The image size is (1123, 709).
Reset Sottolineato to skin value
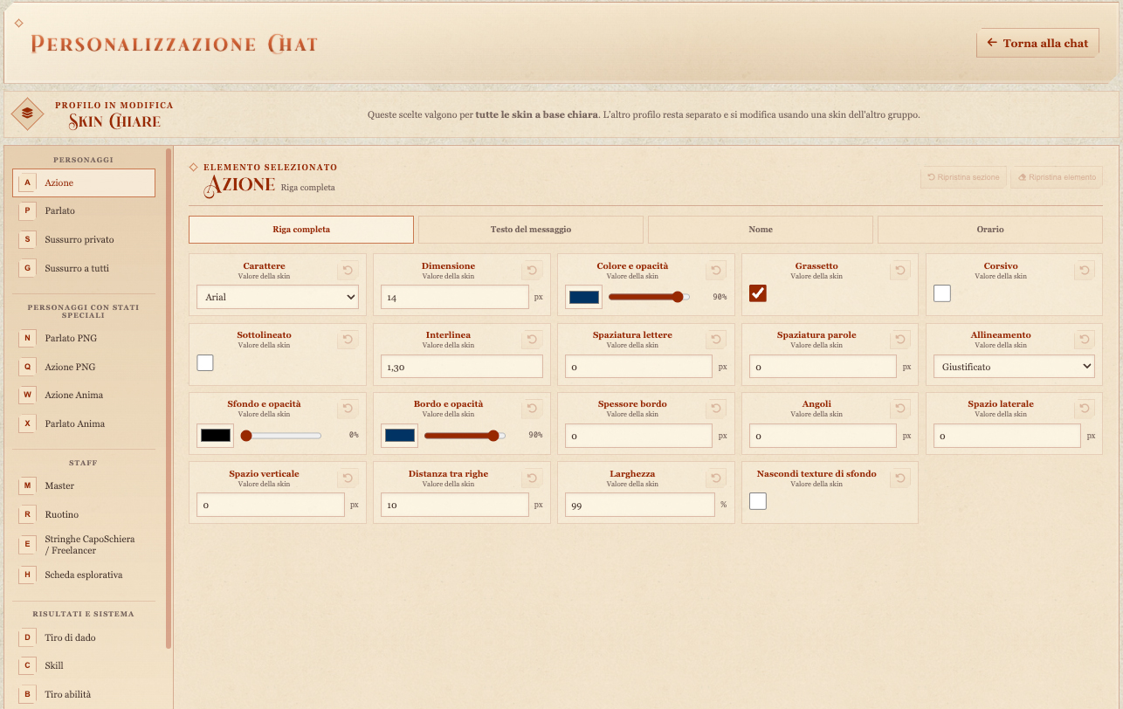point(348,340)
